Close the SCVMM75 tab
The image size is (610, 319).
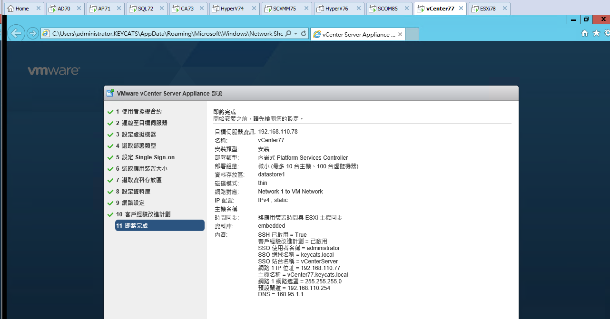(306, 9)
